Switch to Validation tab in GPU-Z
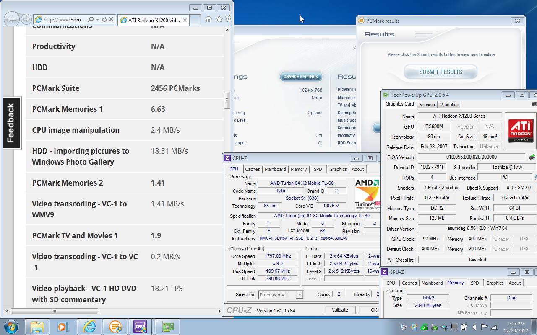This screenshot has height=335, width=537. coord(449,104)
